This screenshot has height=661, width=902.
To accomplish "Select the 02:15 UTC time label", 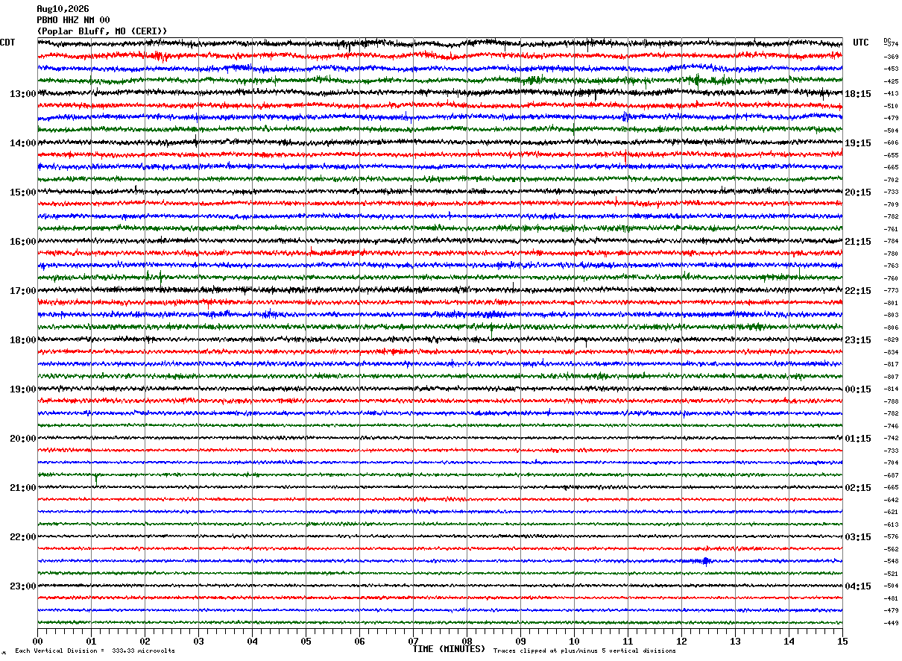I will point(857,488).
